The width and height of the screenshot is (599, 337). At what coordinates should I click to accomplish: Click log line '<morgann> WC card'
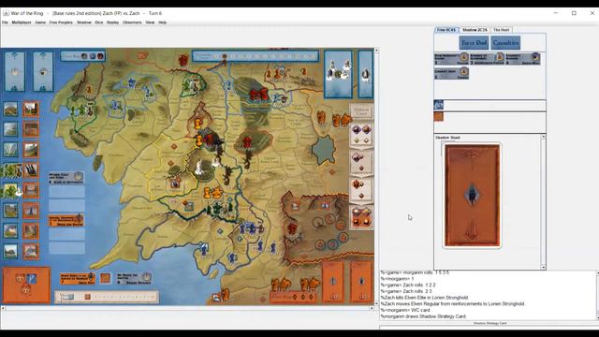pos(405,310)
